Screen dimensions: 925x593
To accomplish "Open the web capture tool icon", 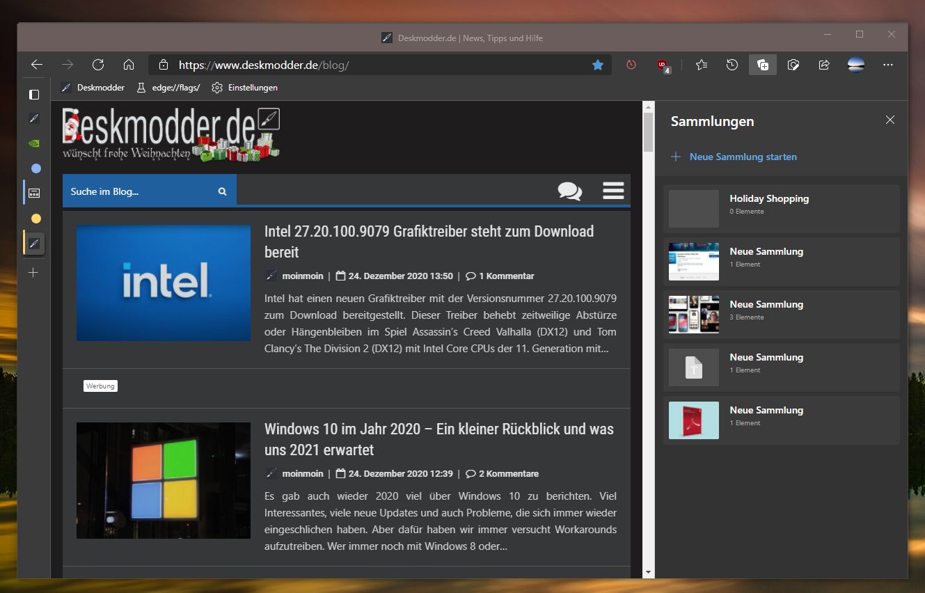I will [x=793, y=65].
